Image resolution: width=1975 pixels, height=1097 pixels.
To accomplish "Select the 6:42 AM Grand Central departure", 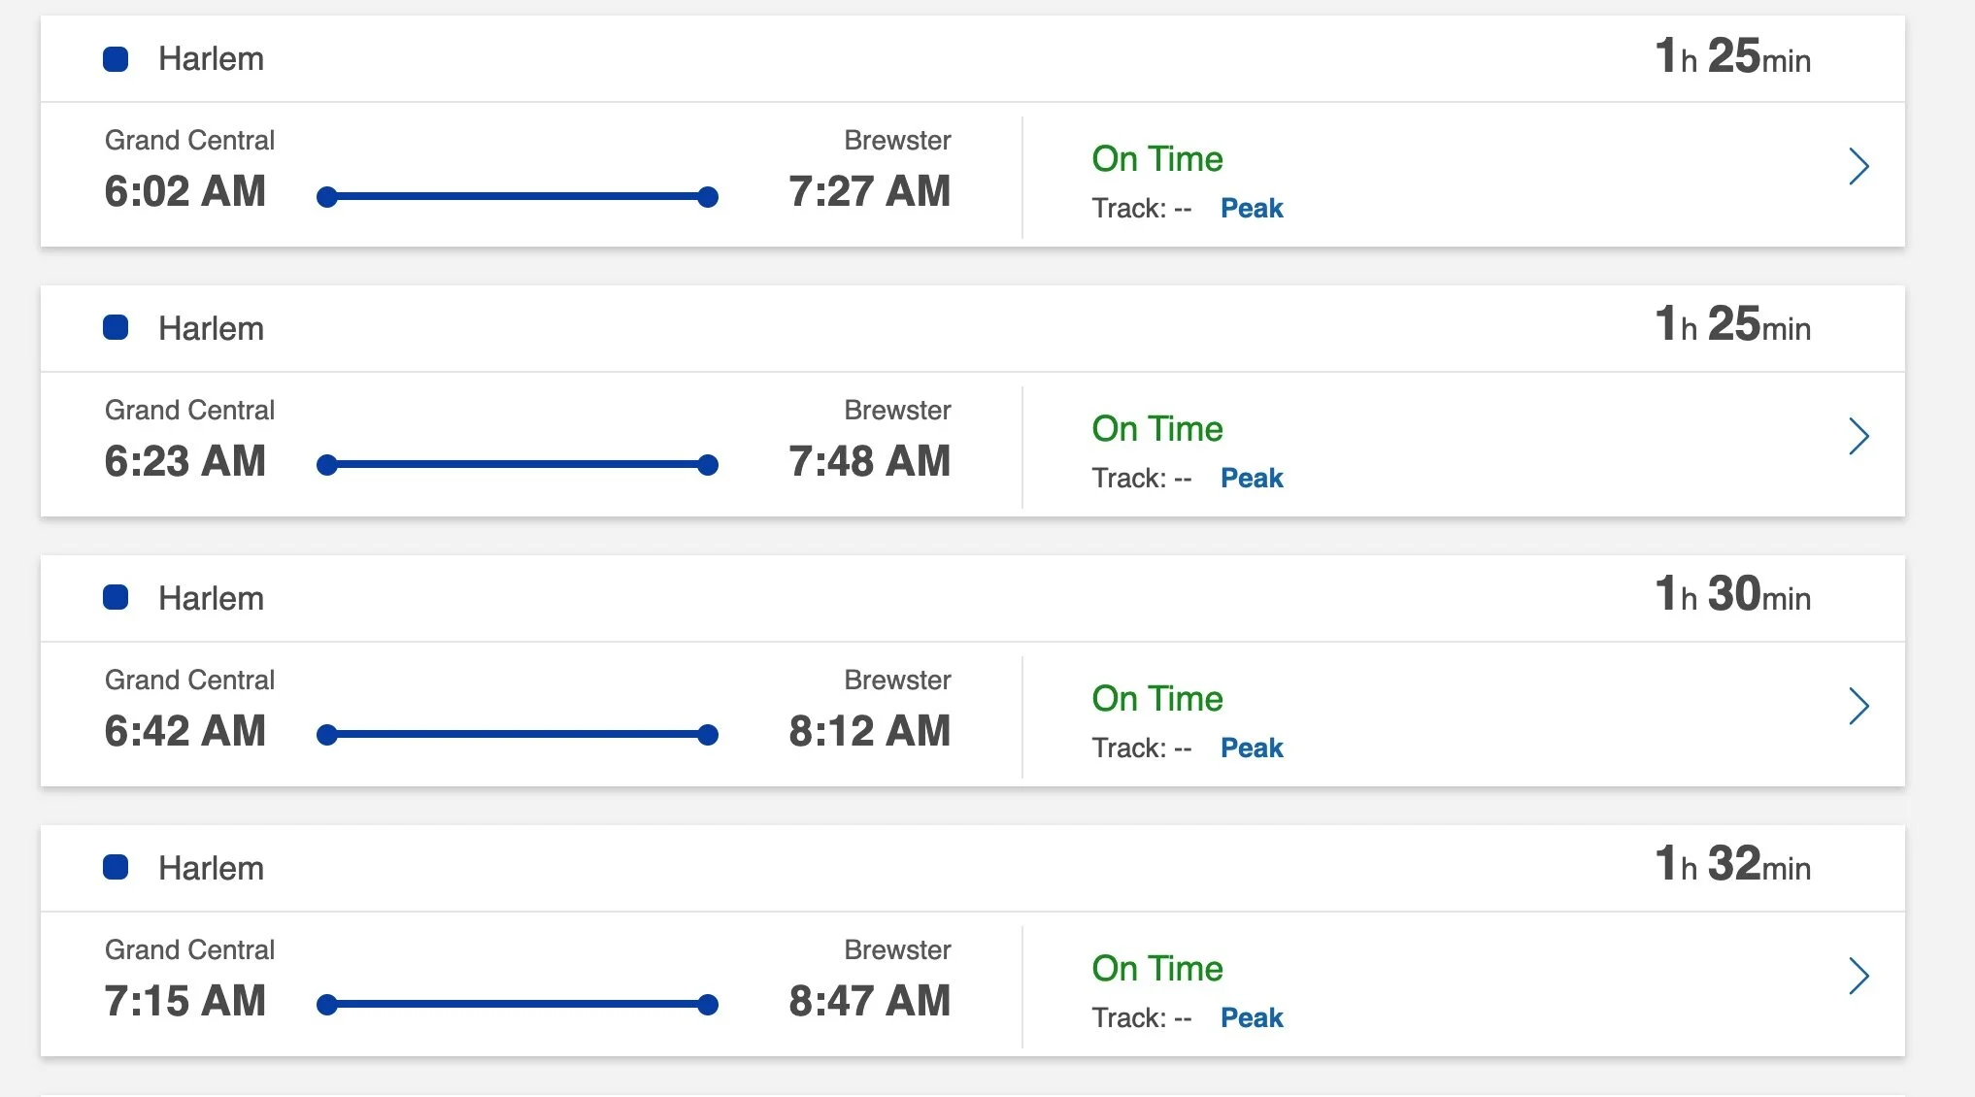I will tap(184, 731).
